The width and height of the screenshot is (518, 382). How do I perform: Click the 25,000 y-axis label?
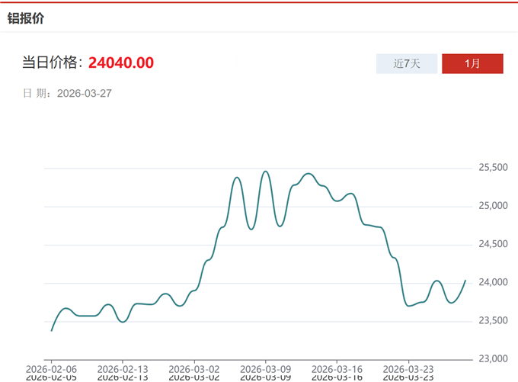point(492,206)
